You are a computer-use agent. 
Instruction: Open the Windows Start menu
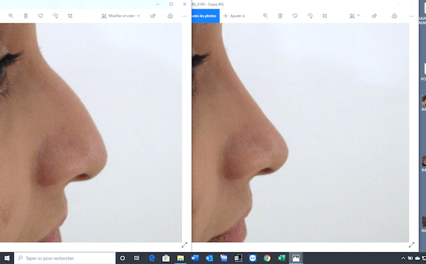coord(7,258)
